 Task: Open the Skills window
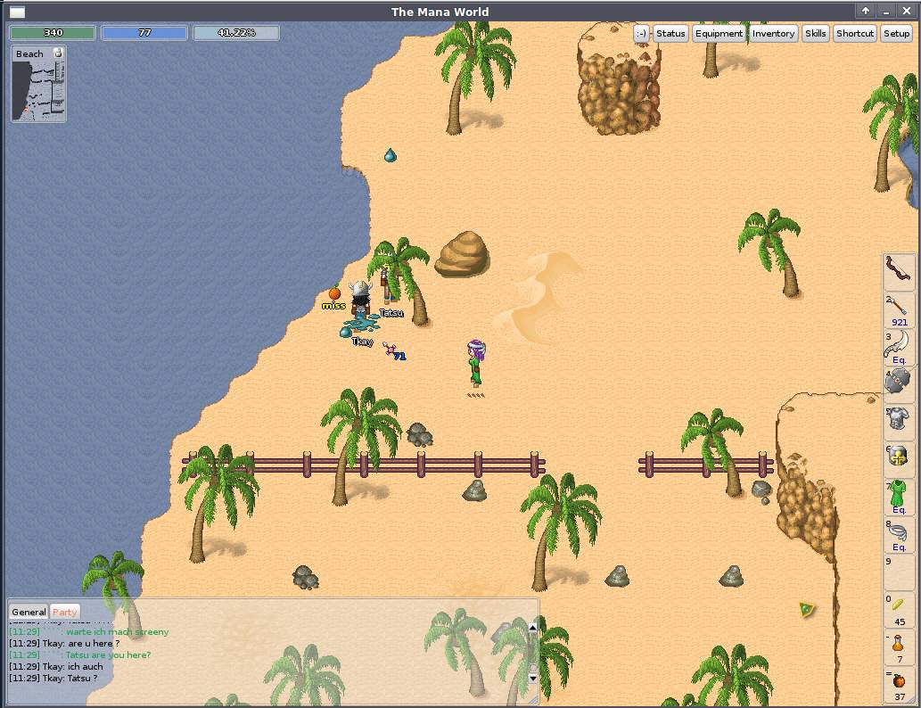click(x=815, y=34)
